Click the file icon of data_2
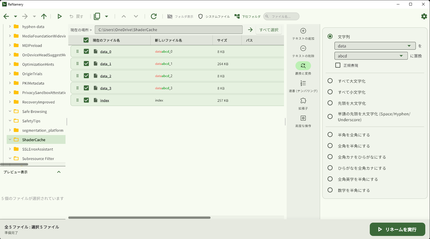 coord(95,76)
